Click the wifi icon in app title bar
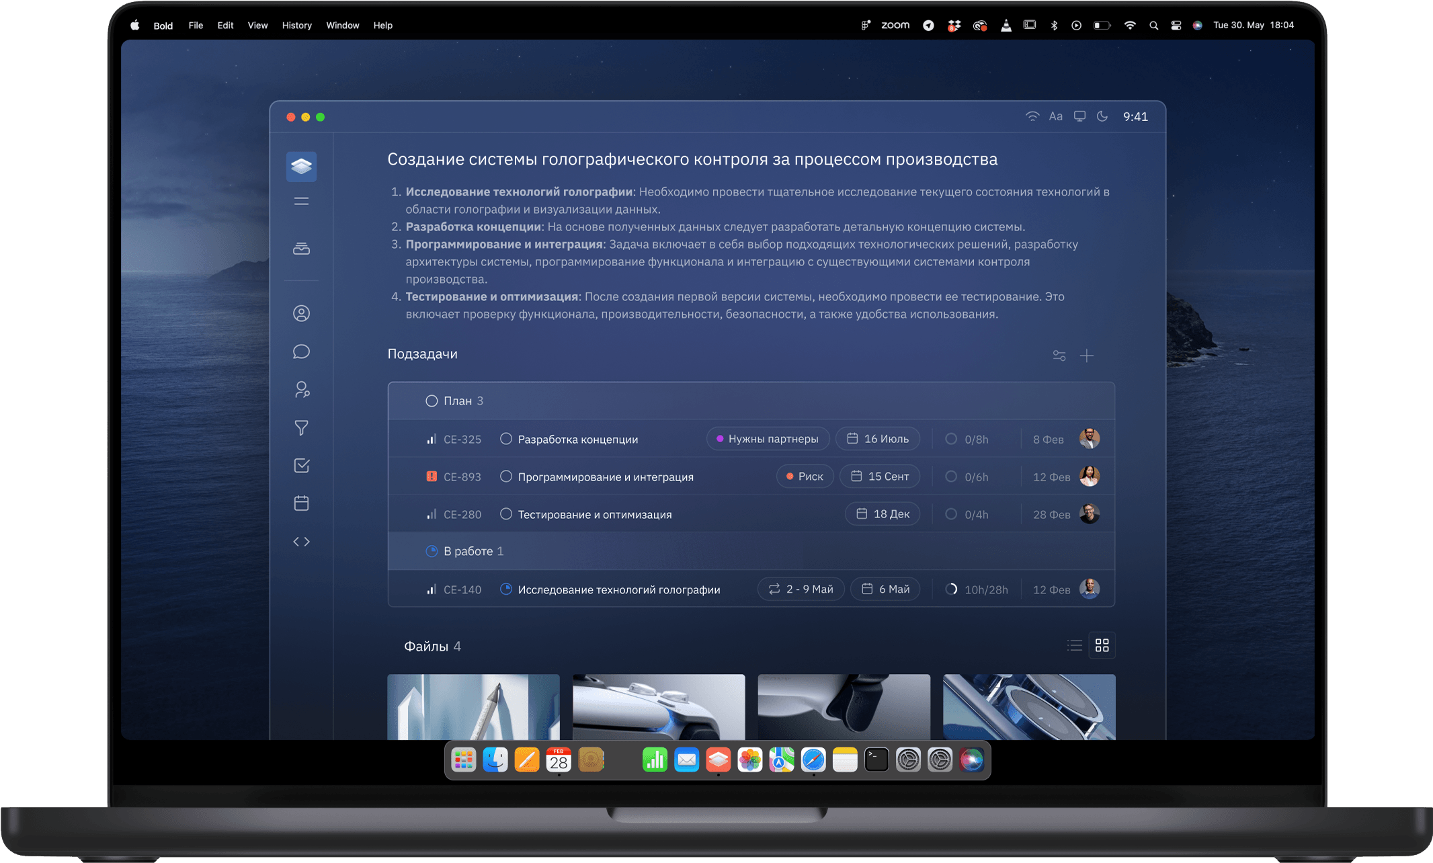This screenshot has width=1433, height=863. pos(1032,116)
